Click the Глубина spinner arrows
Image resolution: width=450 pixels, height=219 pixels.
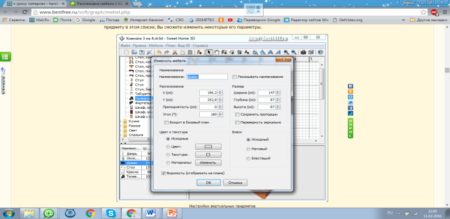(278, 99)
